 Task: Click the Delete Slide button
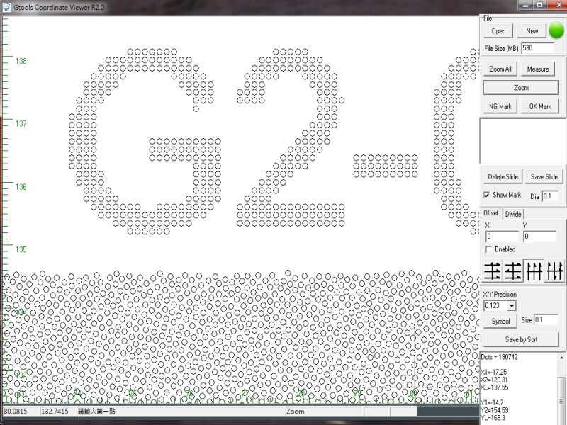coord(503,176)
